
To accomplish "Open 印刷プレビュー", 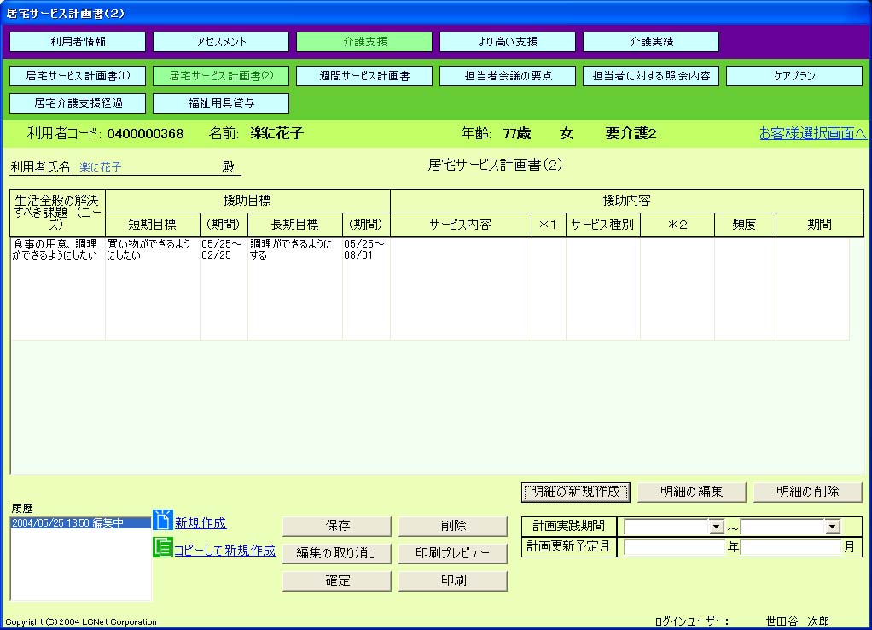I will [453, 553].
